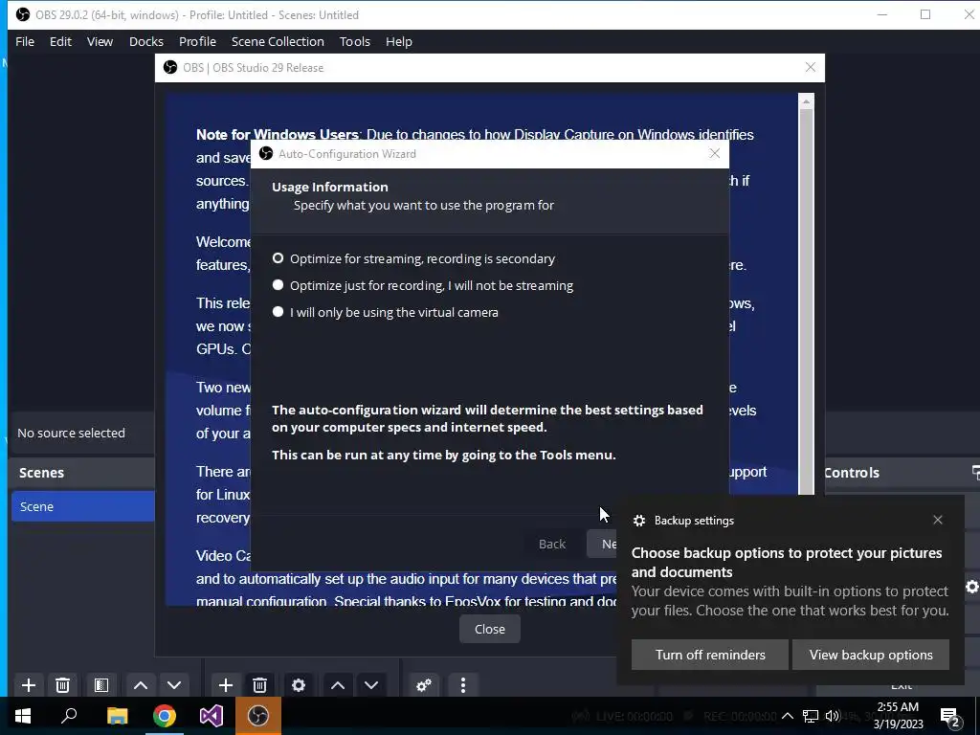Click the taskbar clock showing 2:55 AM
The image size is (980, 735).
[898, 716]
